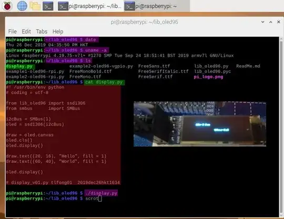Open the Edit menu
284x219 pixels.
pyautogui.click(x=26, y=32)
